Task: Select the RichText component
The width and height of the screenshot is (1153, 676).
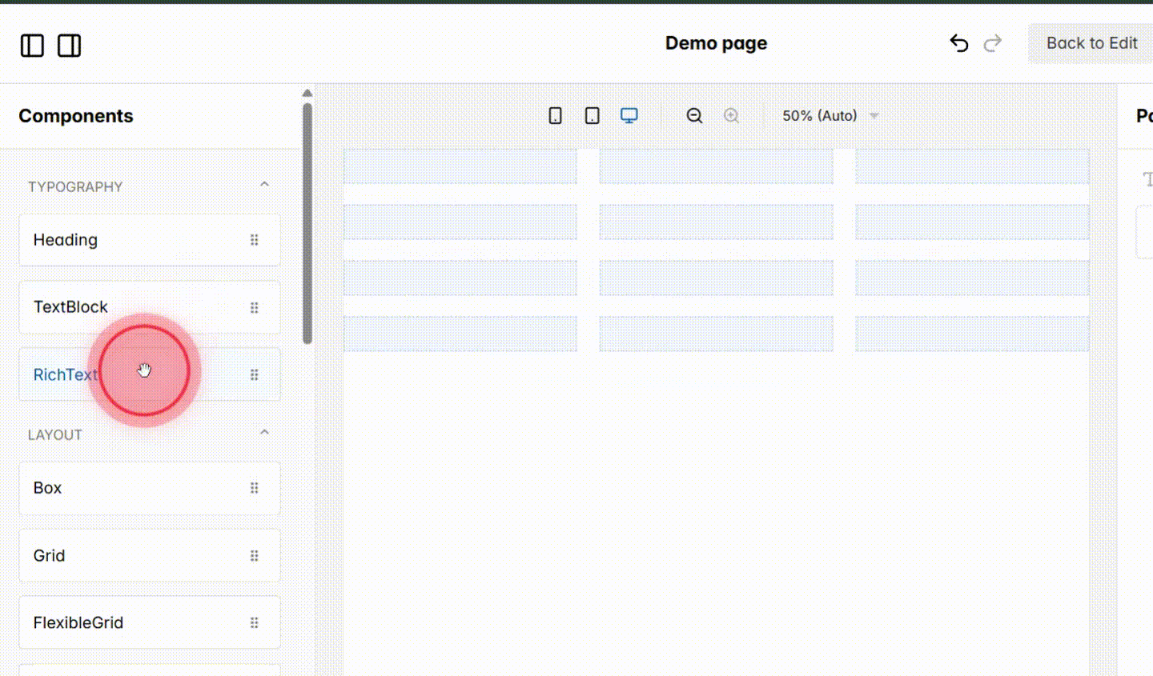Action: click(66, 374)
